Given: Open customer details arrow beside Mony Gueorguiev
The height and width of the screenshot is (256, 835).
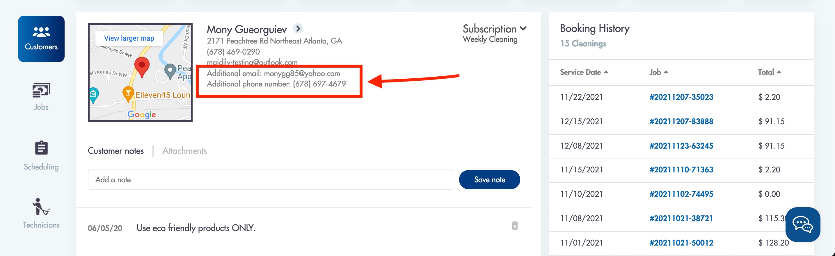Looking at the screenshot, I should tap(298, 29).
